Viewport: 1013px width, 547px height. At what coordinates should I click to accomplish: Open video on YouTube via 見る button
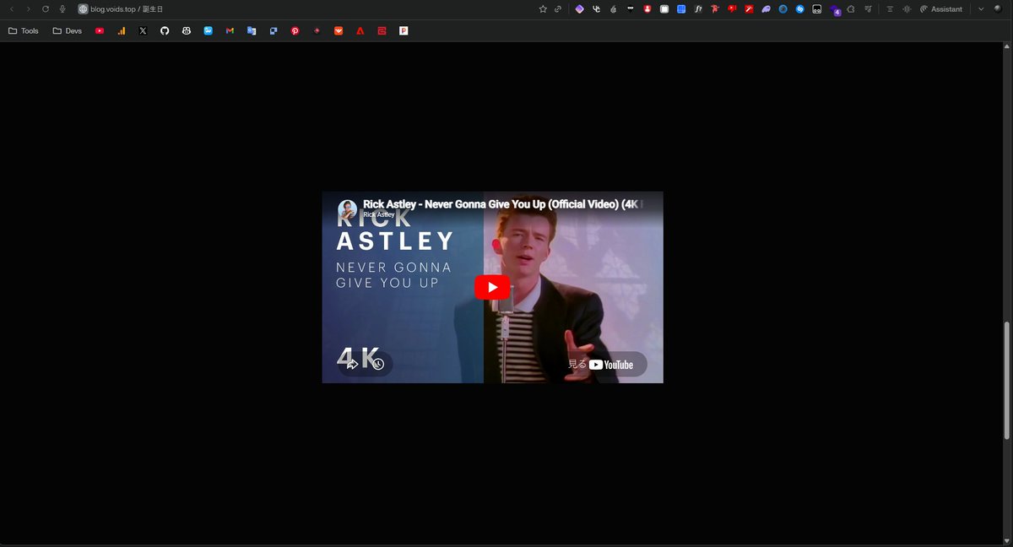click(x=600, y=365)
